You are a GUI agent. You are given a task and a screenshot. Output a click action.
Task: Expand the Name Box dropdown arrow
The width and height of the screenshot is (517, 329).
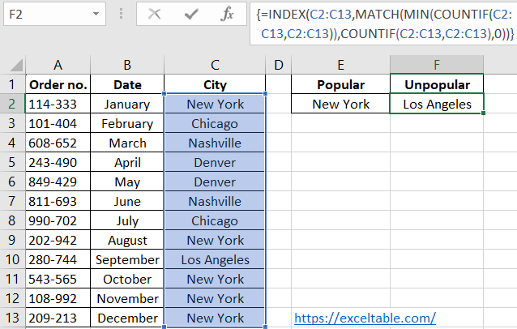(96, 15)
